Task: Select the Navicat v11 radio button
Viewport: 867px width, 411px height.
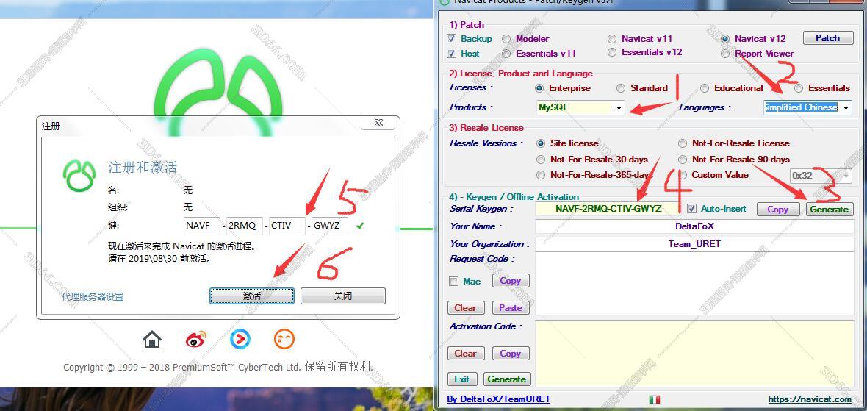Action: click(611, 39)
